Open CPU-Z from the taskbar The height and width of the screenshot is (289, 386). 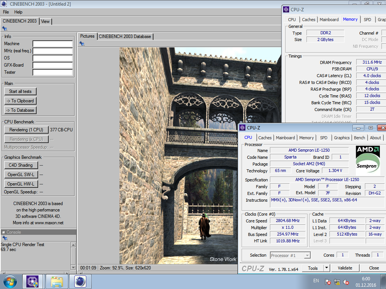coord(32,281)
